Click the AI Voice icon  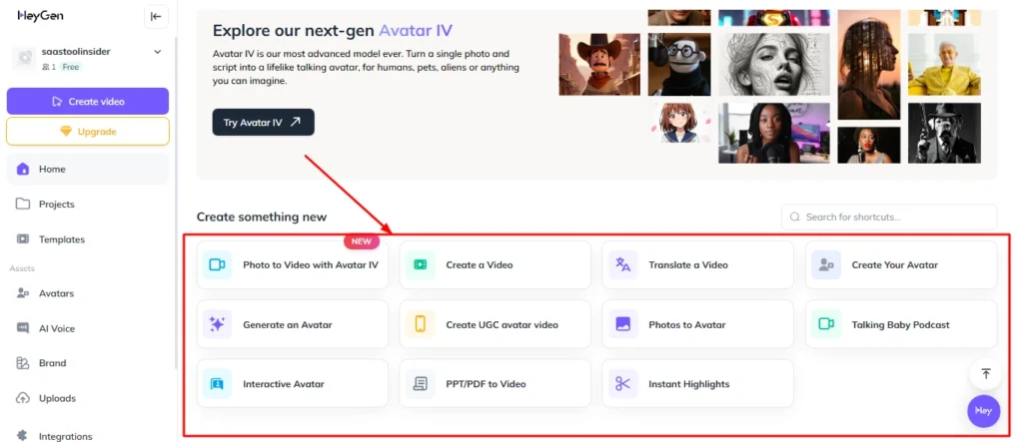(23, 328)
